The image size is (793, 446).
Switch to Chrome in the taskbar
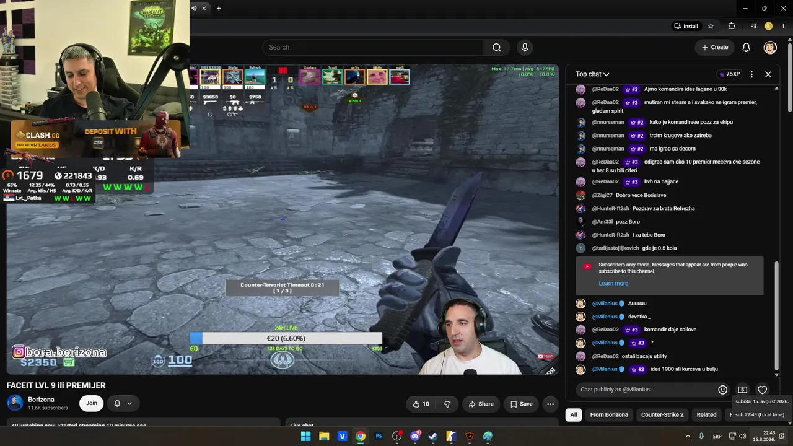pos(361,436)
